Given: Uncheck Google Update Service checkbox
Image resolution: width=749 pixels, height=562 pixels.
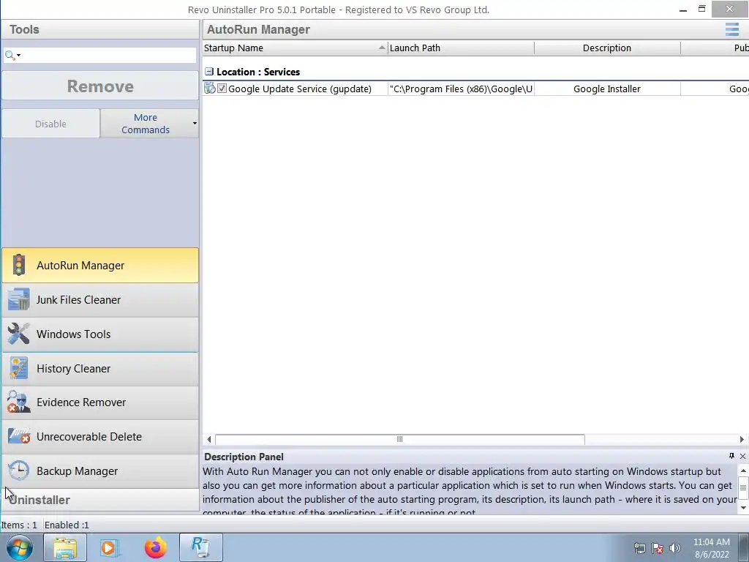Looking at the screenshot, I should 222,89.
